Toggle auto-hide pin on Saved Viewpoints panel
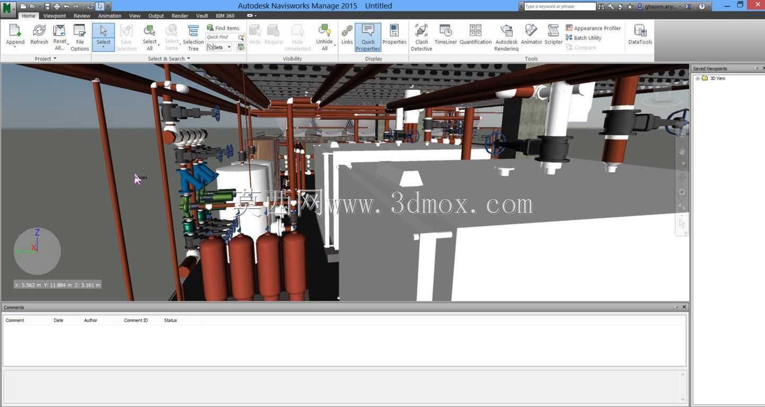The image size is (765, 407). pos(757,68)
